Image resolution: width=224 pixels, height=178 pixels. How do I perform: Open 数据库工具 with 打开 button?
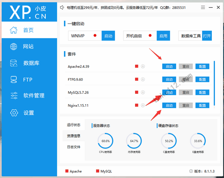[207, 36]
